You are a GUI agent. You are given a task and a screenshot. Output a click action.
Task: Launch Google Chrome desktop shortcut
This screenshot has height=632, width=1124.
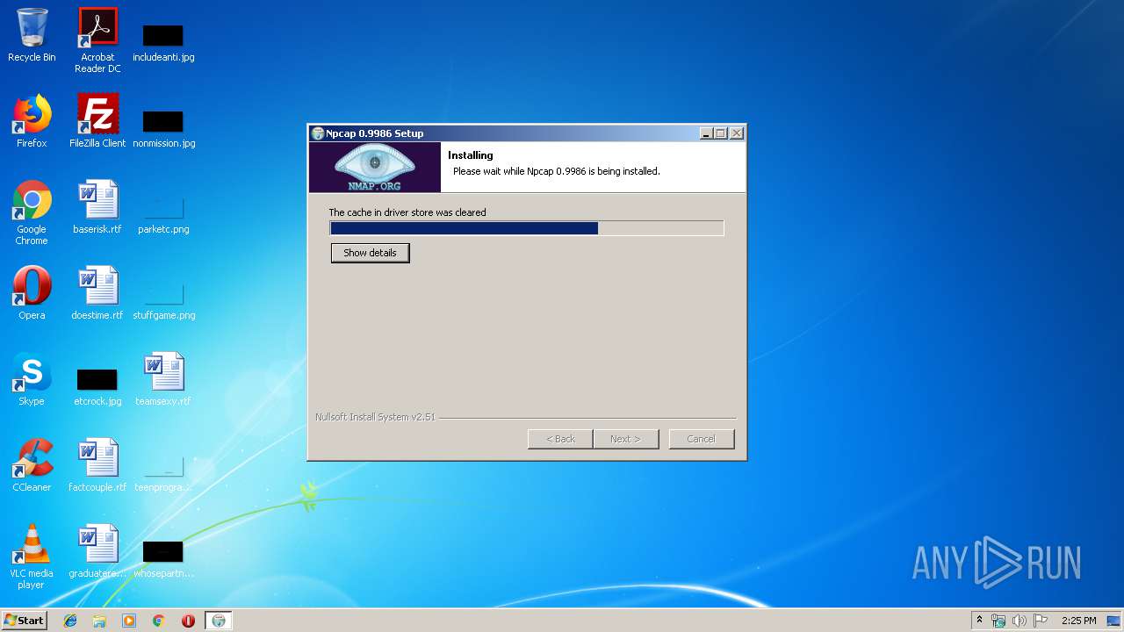pyautogui.click(x=32, y=212)
